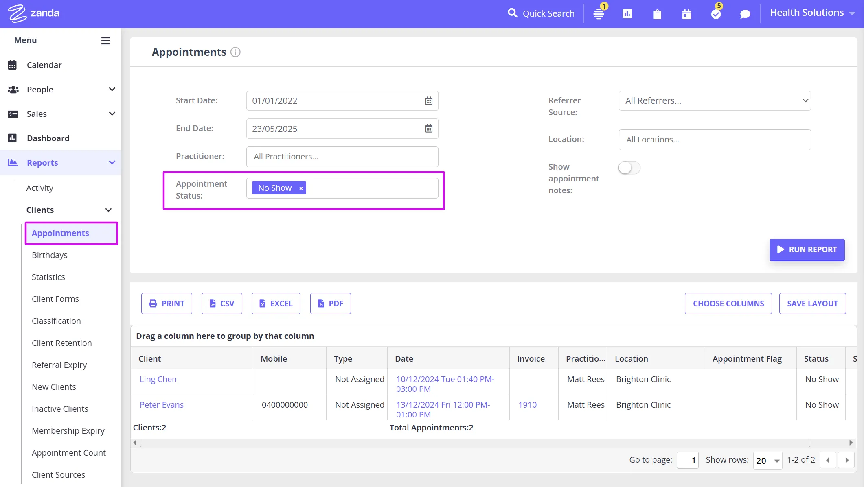Screen dimensions: 864x487
Task: Open tasks checkmark icon with badge 5
Action: click(x=716, y=14)
